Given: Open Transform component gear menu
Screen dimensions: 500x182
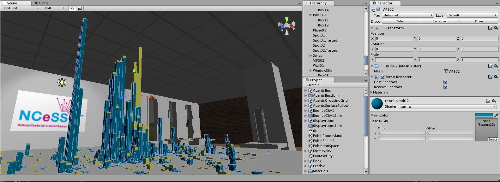Looking at the screenshot, I should click(x=496, y=28).
